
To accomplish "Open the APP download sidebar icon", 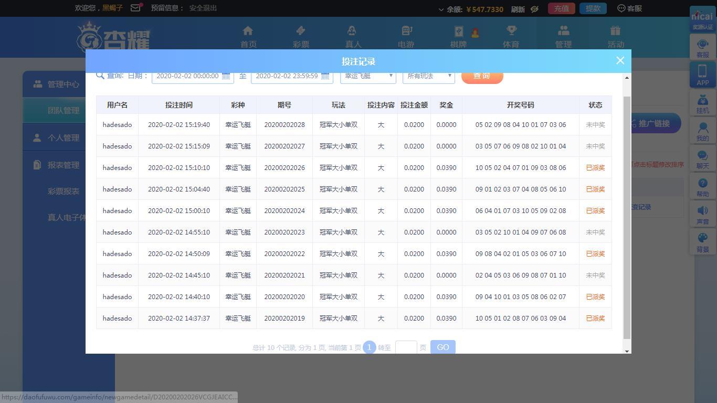I will [x=702, y=75].
